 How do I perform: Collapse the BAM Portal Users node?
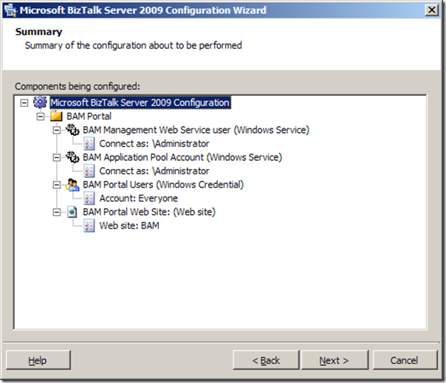[57, 184]
